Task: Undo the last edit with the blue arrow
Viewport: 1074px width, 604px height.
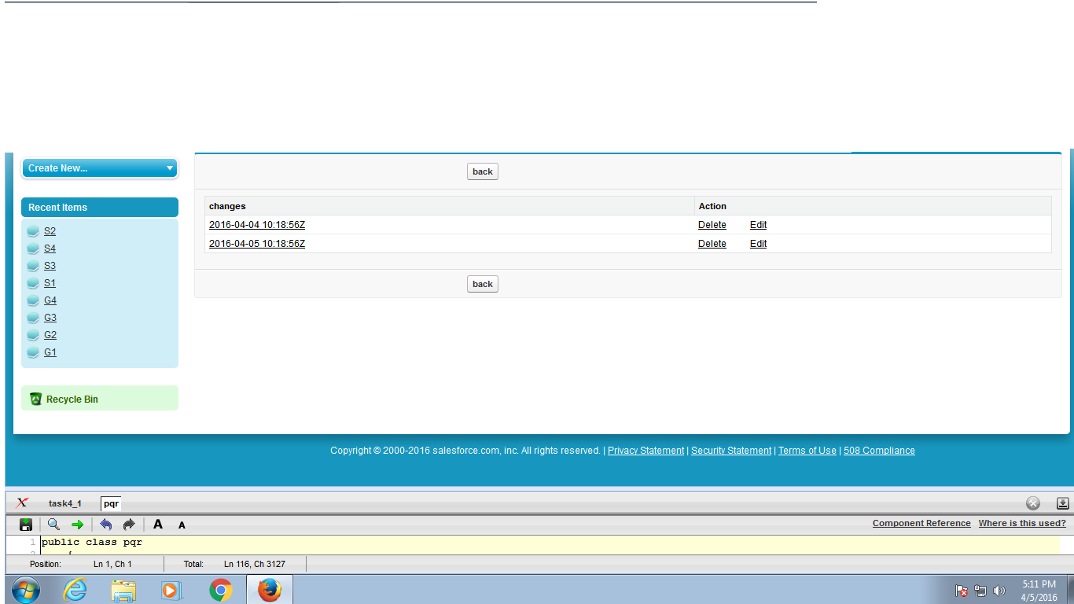Action: click(x=106, y=525)
